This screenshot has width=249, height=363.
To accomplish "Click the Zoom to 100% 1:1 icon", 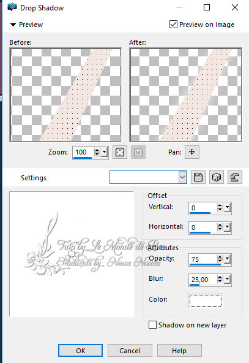I will point(138,152).
